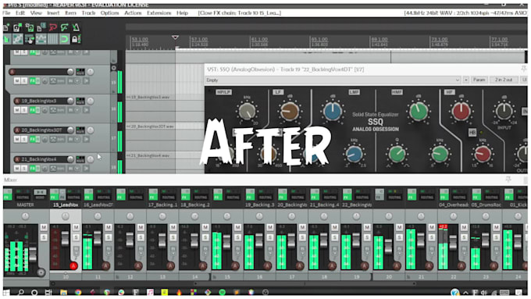Image resolution: width=531 pixels, height=299 pixels.
Task: Click pan knob on track 20_BackingVox3DT
Action: pos(91,130)
